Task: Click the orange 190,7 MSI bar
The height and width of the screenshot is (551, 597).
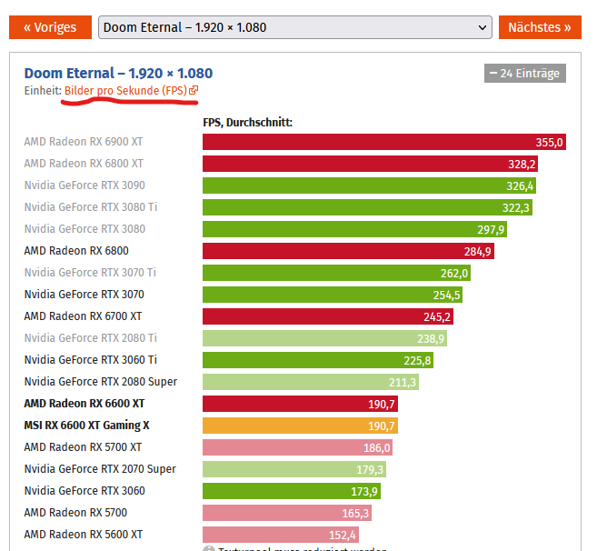Action: point(300,426)
